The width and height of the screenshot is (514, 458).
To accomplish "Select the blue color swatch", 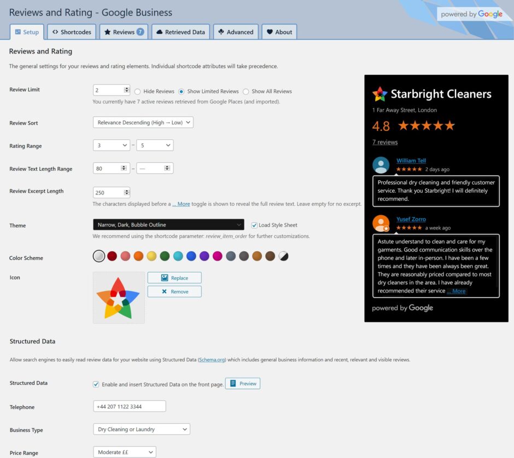I will (191, 256).
